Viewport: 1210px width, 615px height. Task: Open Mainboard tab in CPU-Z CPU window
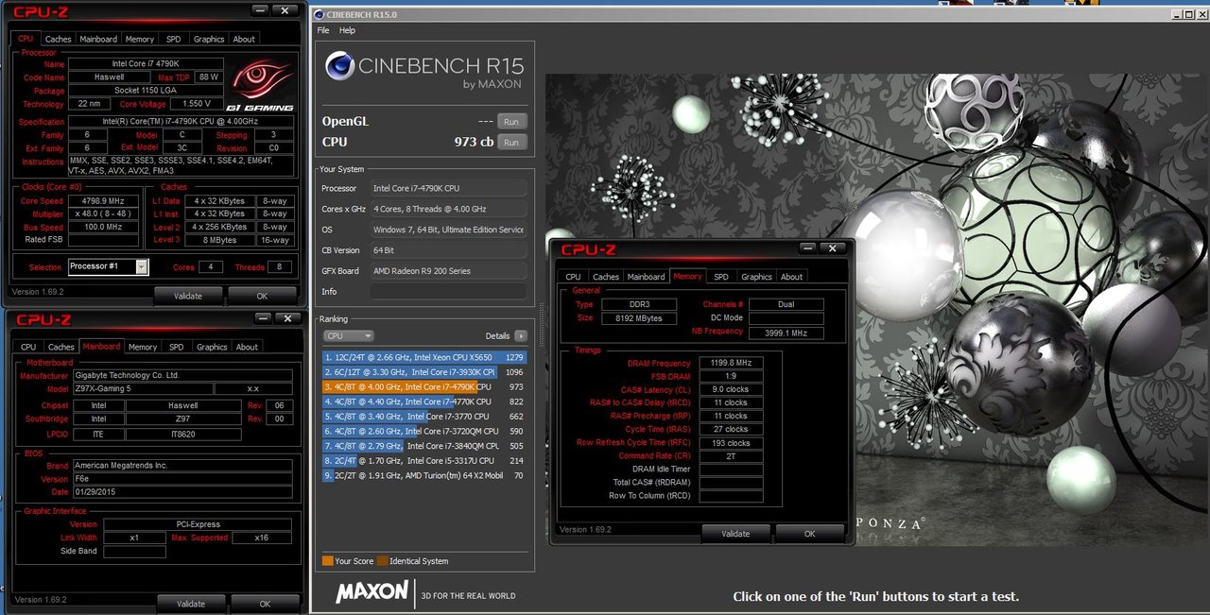click(x=98, y=39)
